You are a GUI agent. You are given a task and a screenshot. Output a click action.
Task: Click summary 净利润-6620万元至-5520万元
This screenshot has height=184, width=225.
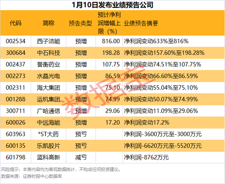point(163,146)
